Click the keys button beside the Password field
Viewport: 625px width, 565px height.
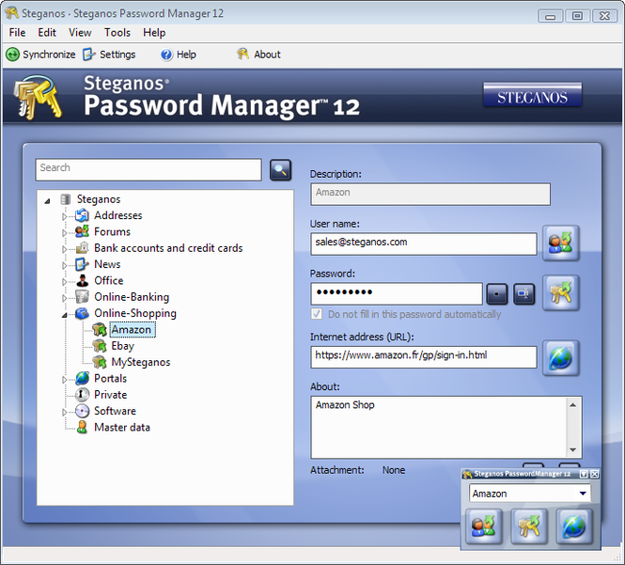click(560, 292)
